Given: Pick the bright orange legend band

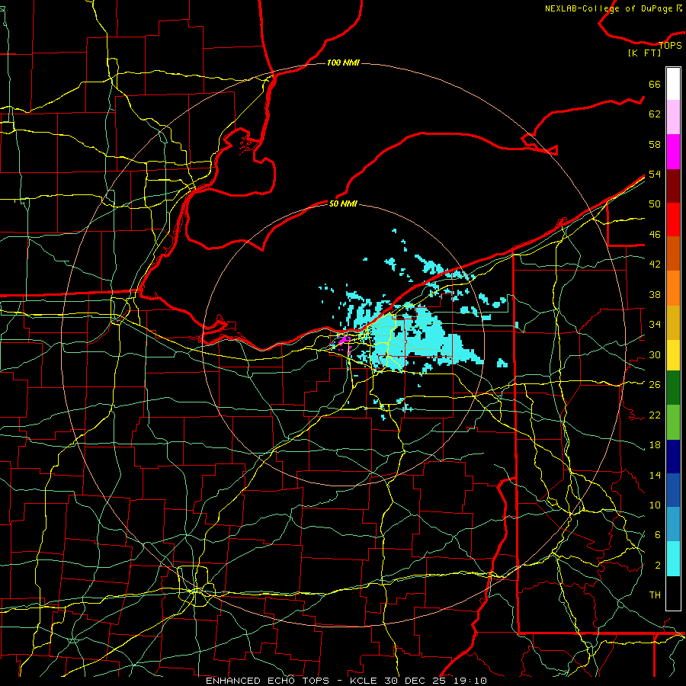Looking at the screenshot, I should [x=673, y=288].
